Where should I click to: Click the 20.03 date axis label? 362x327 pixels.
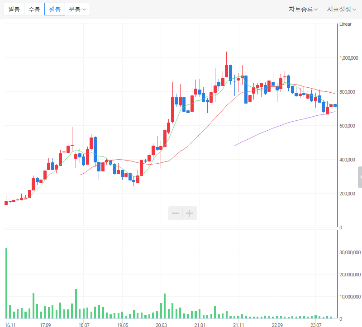161,325
